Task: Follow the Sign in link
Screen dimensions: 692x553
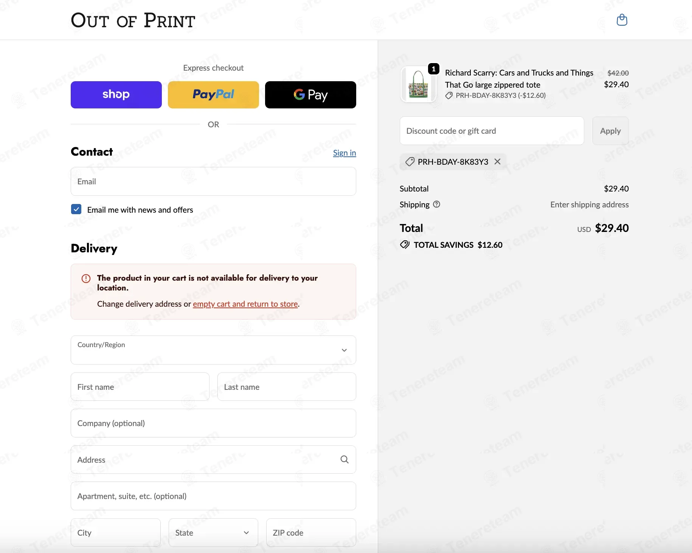Action: click(344, 153)
